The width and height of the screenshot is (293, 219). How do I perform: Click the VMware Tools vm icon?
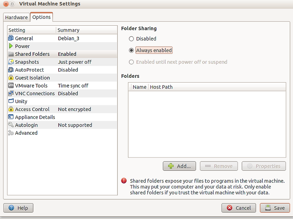[x=11, y=85]
